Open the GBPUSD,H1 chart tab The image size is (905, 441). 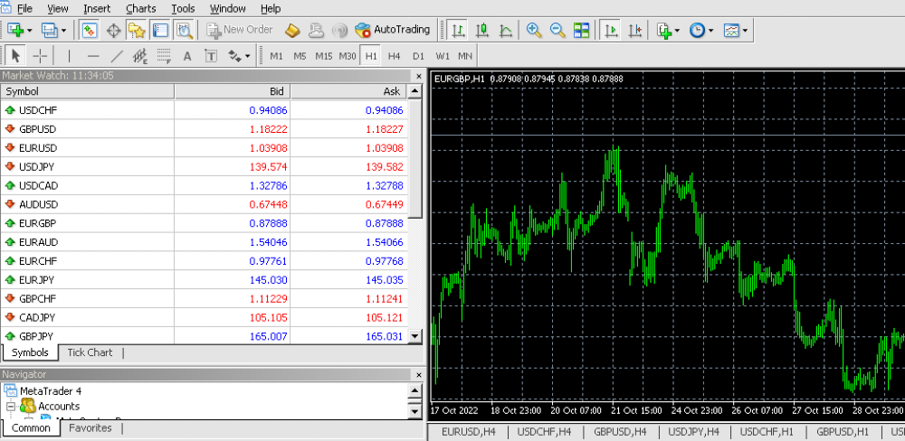pos(843,432)
